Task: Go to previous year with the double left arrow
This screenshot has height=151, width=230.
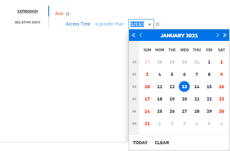Action: 133,35
